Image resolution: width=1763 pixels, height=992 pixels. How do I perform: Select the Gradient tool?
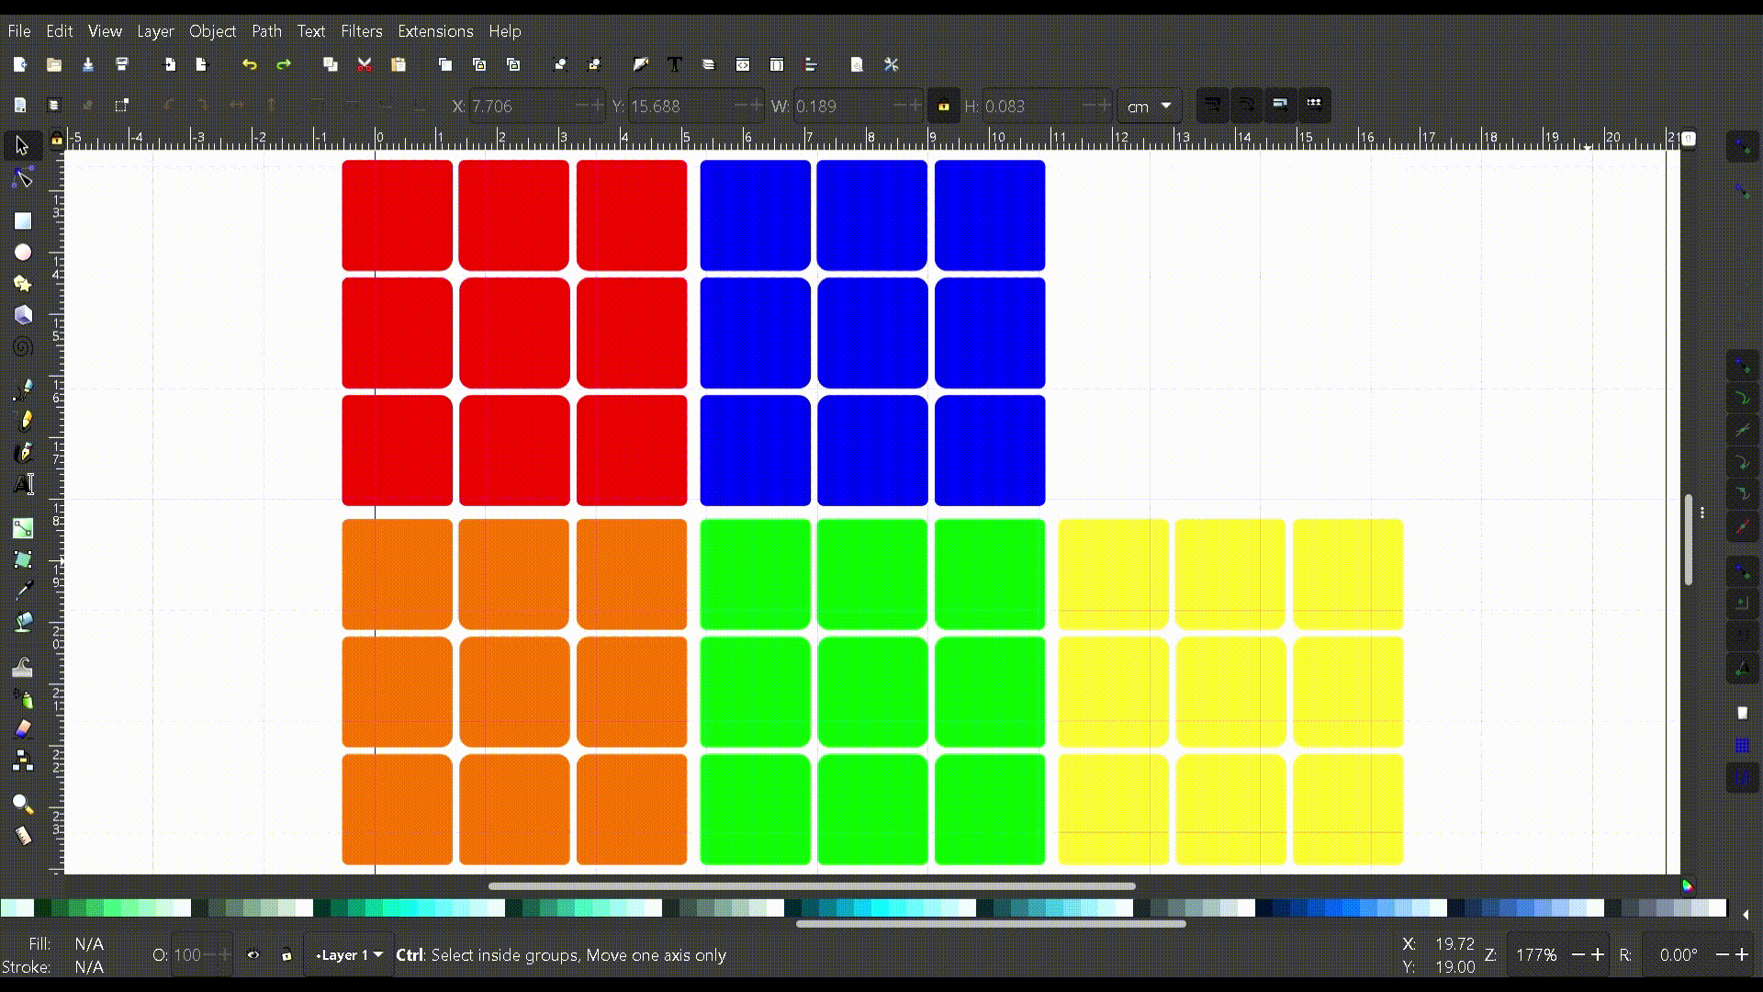click(22, 528)
